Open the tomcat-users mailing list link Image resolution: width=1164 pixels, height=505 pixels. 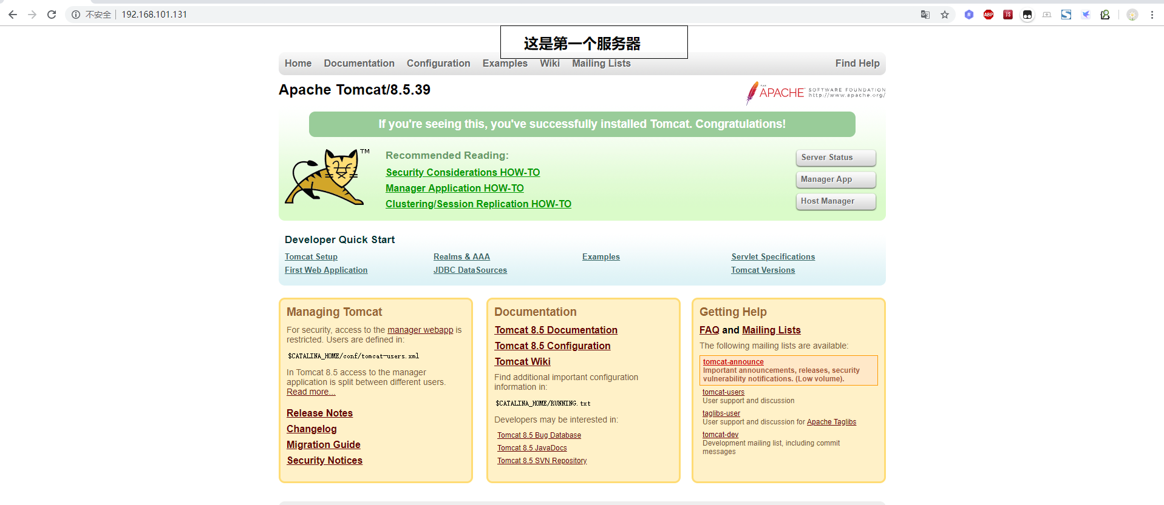coord(723,392)
